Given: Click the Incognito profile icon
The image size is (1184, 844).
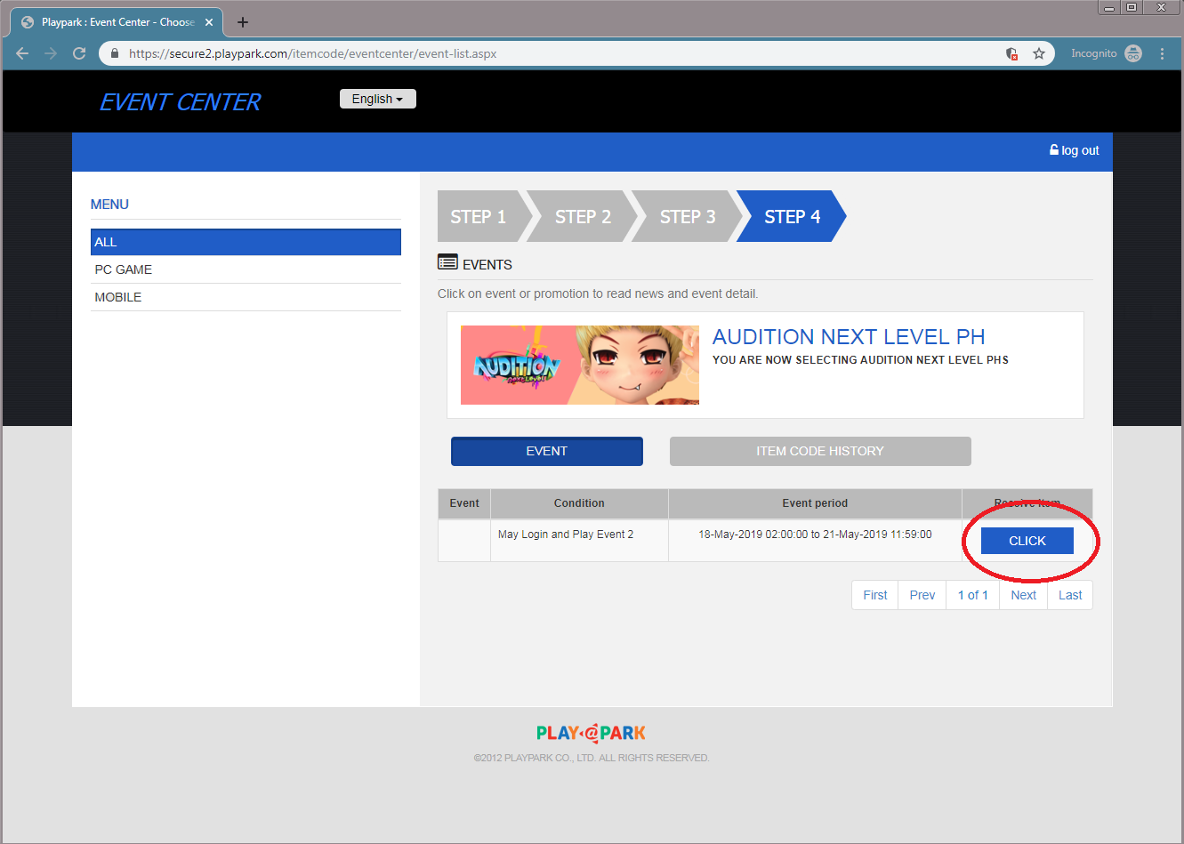Looking at the screenshot, I should pyautogui.click(x=1132, y=53).
